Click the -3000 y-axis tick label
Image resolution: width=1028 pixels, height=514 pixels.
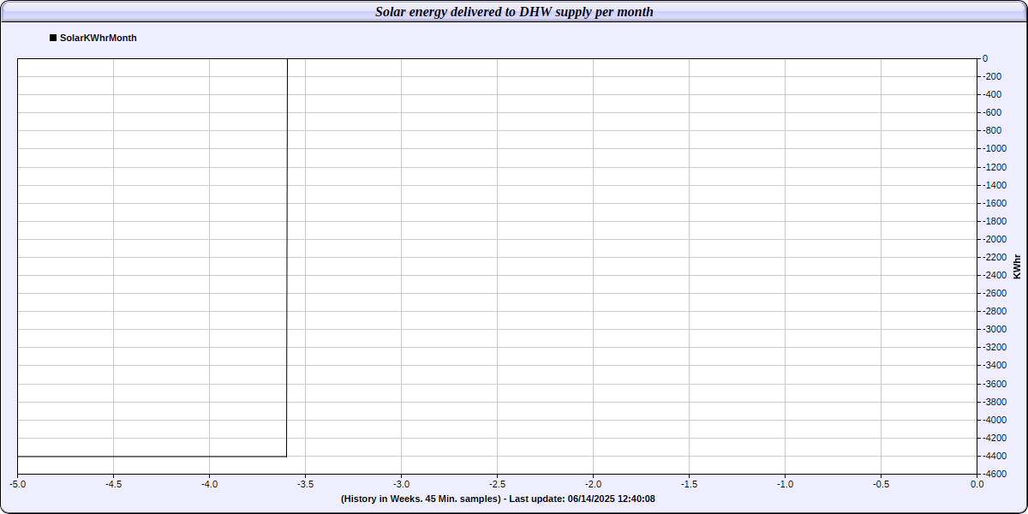pos(995,329)
